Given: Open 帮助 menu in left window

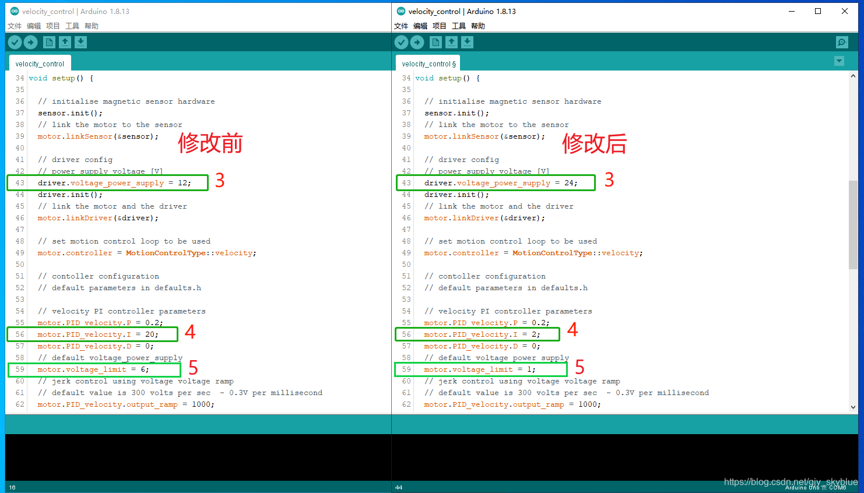Looking at the screenshot, I should (92, 26).
